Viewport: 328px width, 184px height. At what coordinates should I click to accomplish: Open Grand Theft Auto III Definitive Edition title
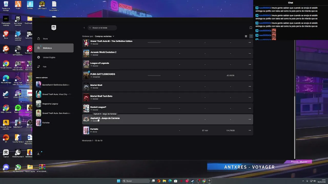(111, 41)
